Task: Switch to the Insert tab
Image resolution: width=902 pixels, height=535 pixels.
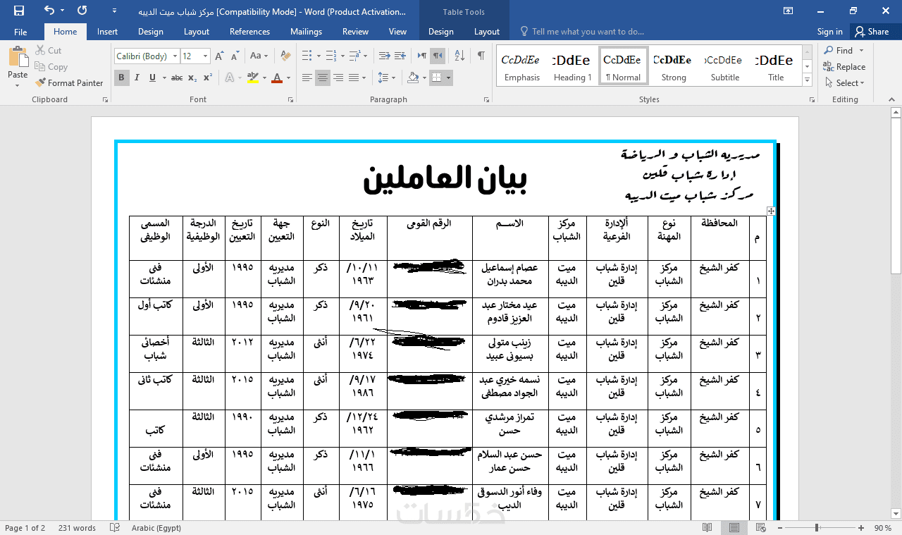Action: tap(107, 32)
